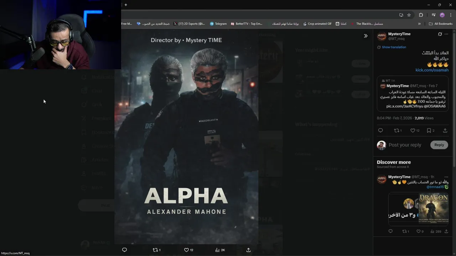Open the ضبط العديد من الصو bookmark

pos(153,24)
